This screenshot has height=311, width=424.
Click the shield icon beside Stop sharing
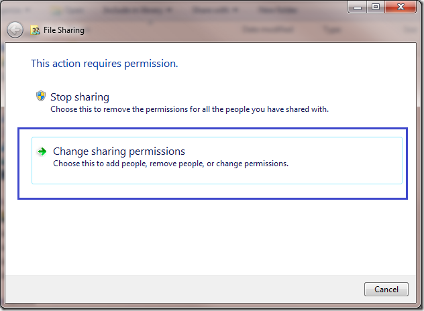(40, 97)
